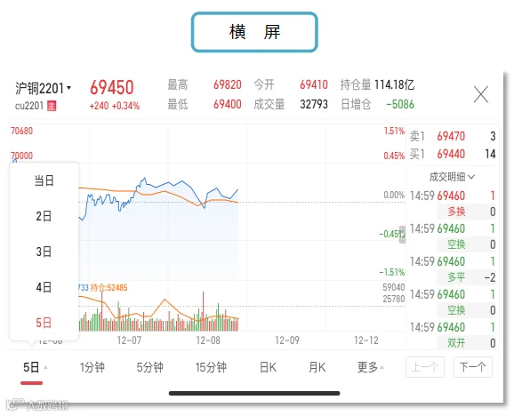The width and height of the screenshot is (514, 416).
Task: Select 2日 in the period popup
Action: (44, 216)
